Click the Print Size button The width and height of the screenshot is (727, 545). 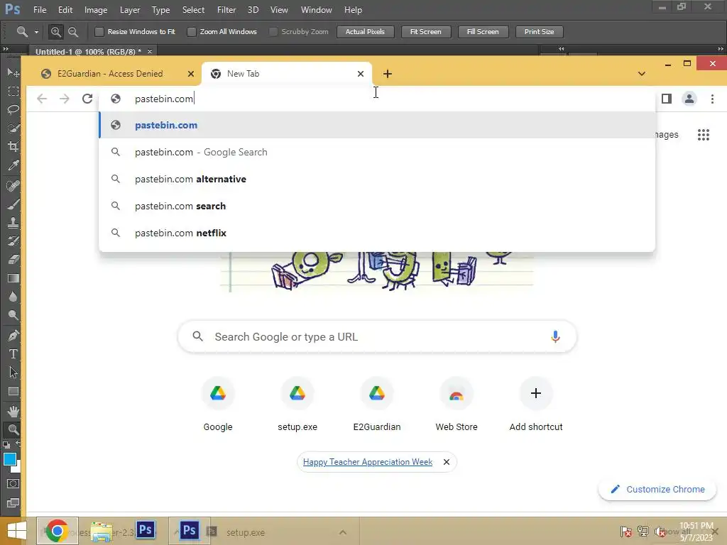point(540,31)
